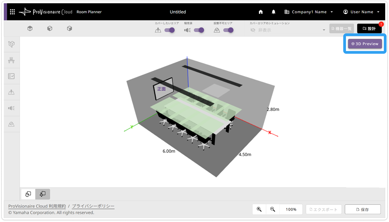389x222 pixels.
Task: Open ProVisionaire Cloud 利用規約 link
Action: (37, 206)
